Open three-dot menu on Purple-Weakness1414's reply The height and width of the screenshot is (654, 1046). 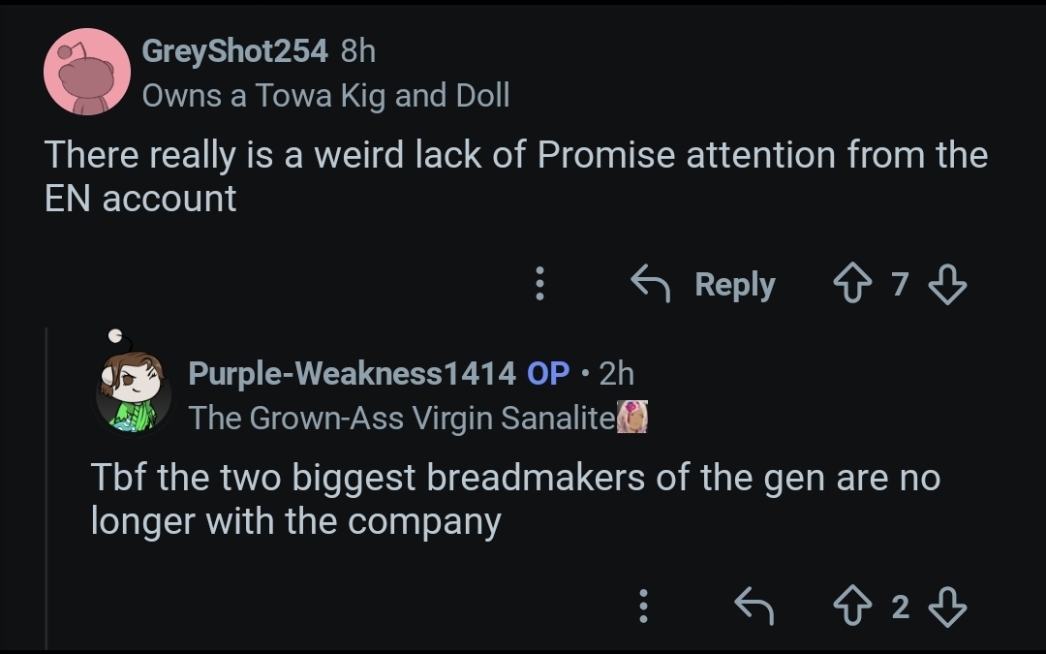pyautogui.click(x=643, y=606)
